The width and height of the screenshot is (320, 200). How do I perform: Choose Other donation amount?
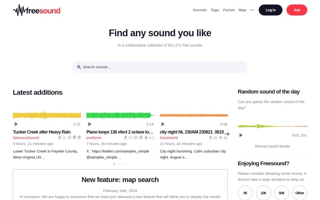[300, 193]
